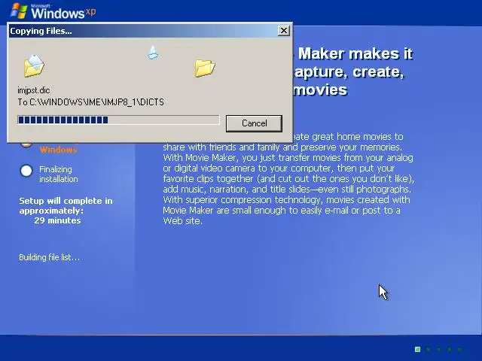
Task: Click the Finalizing installation radio indicator
Action: click(x=26, y=171)
